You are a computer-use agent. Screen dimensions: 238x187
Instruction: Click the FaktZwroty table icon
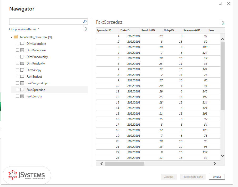[22, 96]
